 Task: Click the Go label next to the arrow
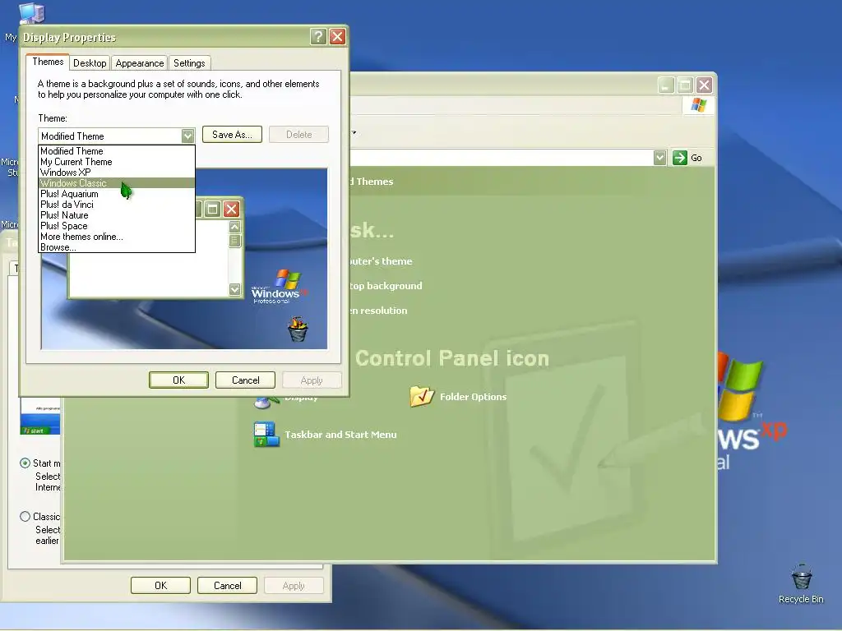[x=696, y=159]
